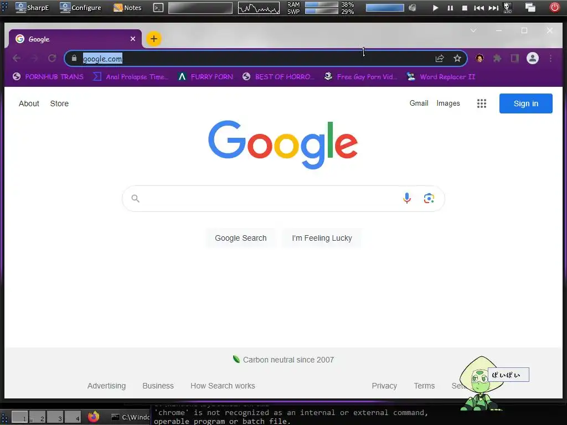Stop media with the stop button
Screen dimensions: 567x425
(x=465, y=8)
